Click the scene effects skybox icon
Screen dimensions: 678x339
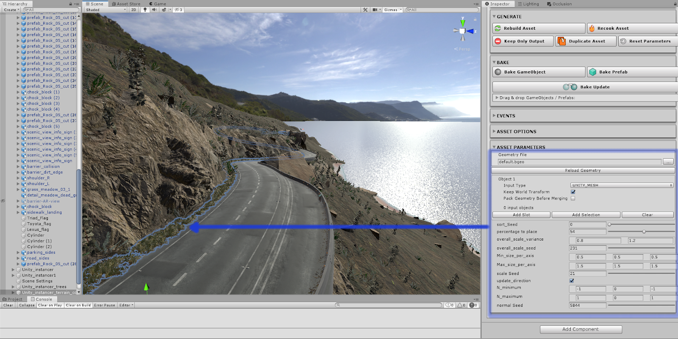point(164,10)
